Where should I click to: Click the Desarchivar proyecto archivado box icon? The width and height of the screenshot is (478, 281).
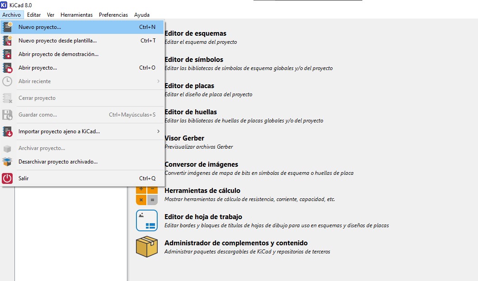tap(7, 162)
